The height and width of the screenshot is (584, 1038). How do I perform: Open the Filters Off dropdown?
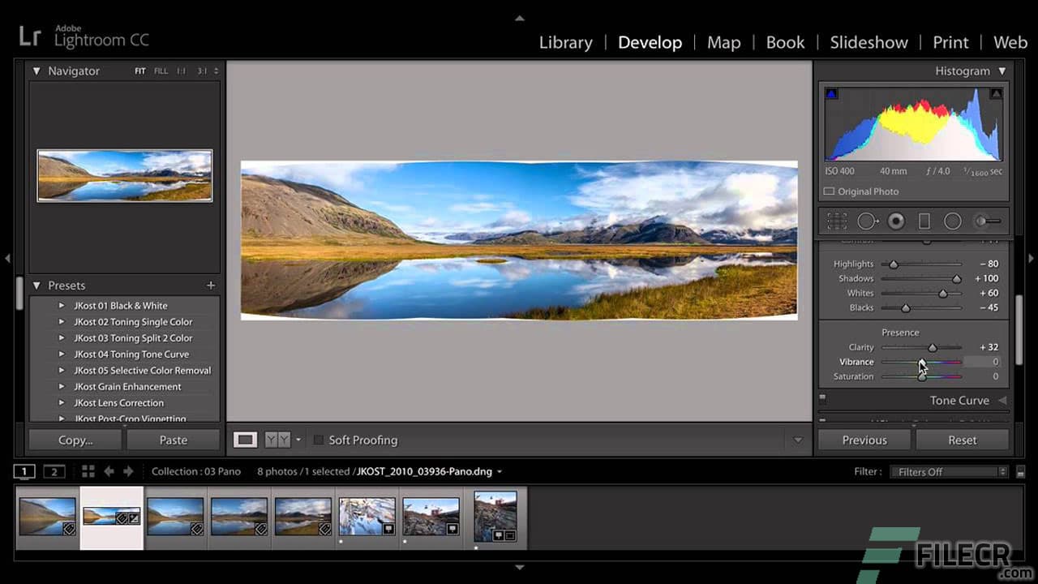point(949,470)
